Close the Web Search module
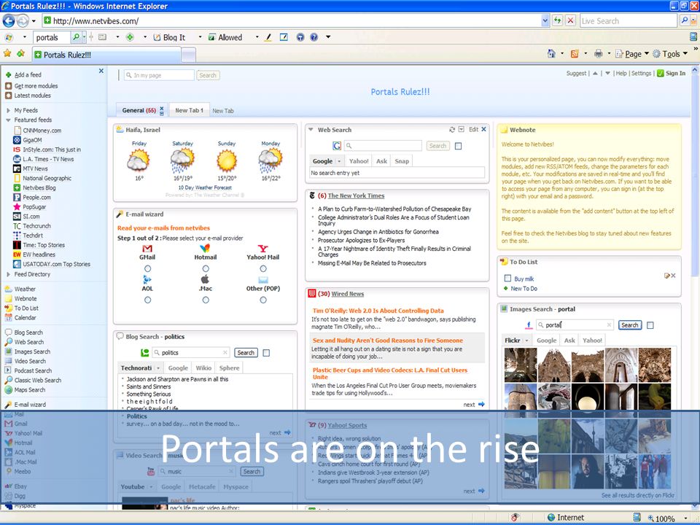Viewport: 700px width, 525px height. (483, 130)
